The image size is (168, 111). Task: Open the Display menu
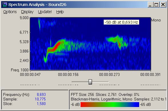point(27,12)
